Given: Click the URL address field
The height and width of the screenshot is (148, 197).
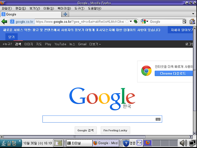Looking at the screenshot, I should click(x=80, y=22).
